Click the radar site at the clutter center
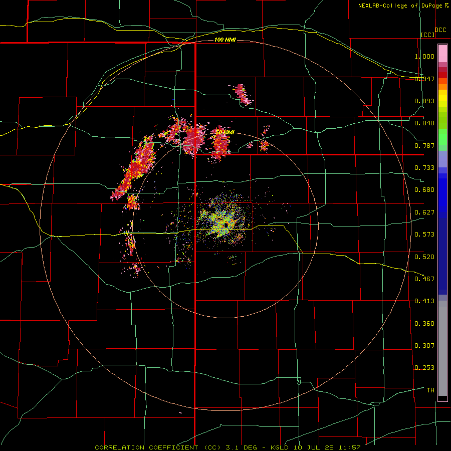The height and width of the screenshot is (451, 451). point(226,225)
